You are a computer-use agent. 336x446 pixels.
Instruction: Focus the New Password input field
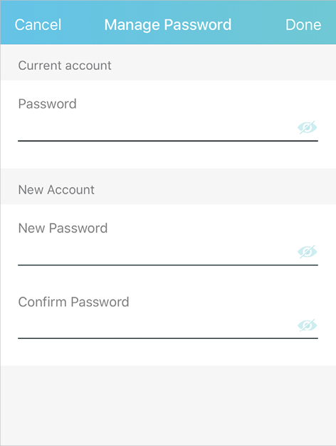(x=157, y=253)
